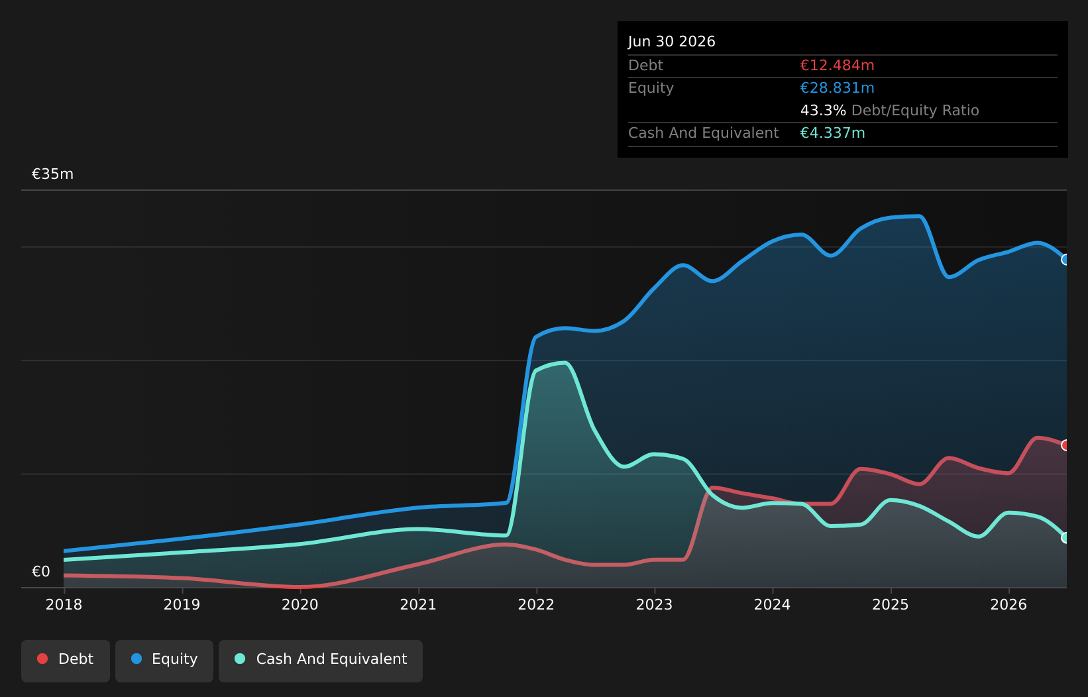Click the 2022 x-axis label
This screenshot has height=697, width=1088.
pyautogui.click(x=536, y=604)
